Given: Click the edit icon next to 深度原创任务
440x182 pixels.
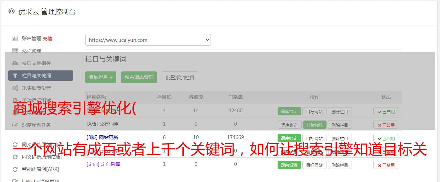Looking at the screenshot, I should tap(15, 125).
